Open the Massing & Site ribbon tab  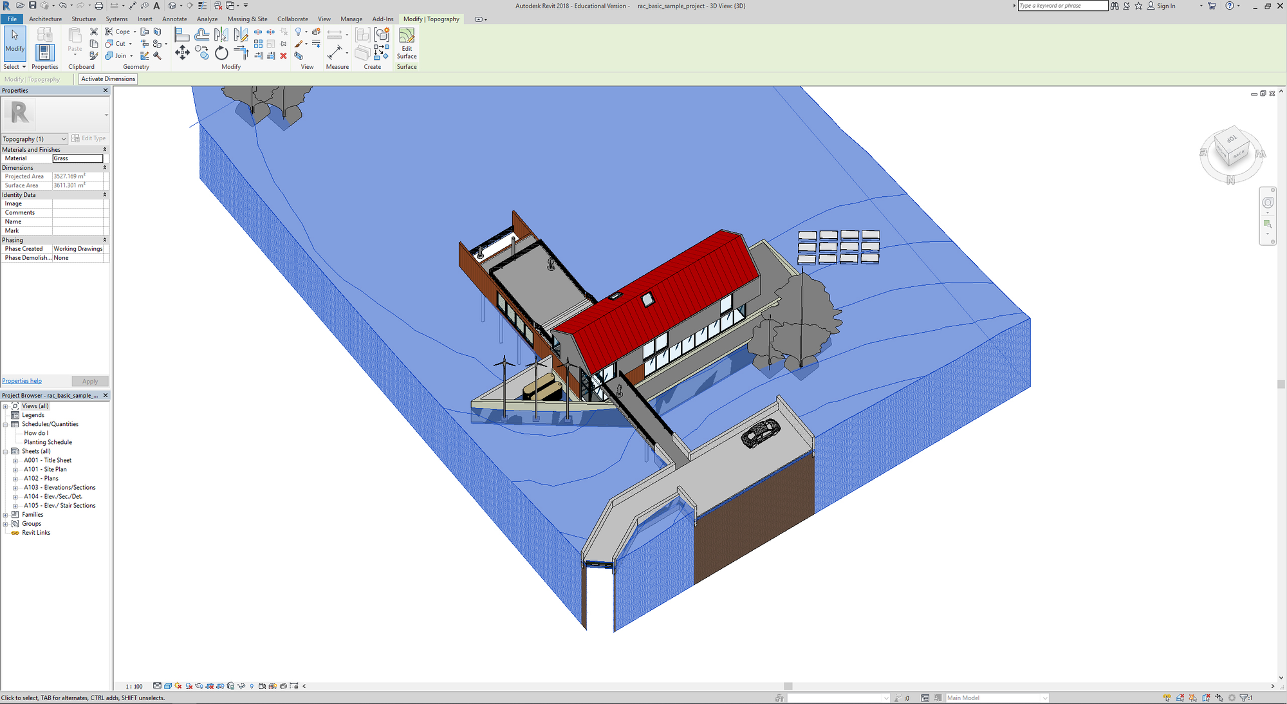(x=247, y=19)
